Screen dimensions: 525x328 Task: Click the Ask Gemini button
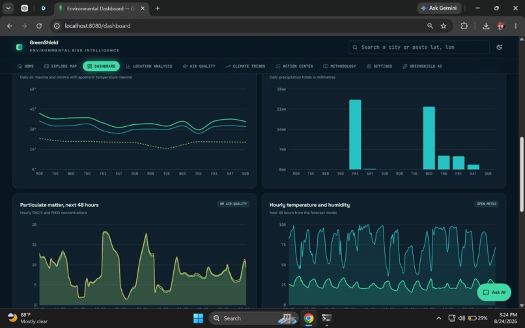[439, 8]
